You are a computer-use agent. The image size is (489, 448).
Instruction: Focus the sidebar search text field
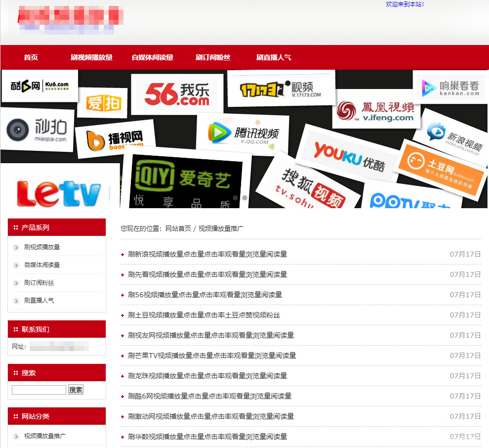point(39,390)
